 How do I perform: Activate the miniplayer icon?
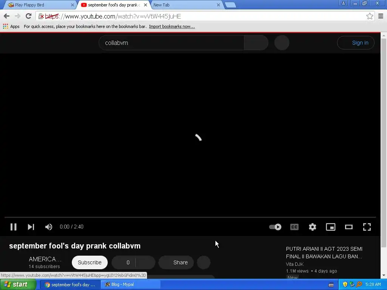[330, 227]
